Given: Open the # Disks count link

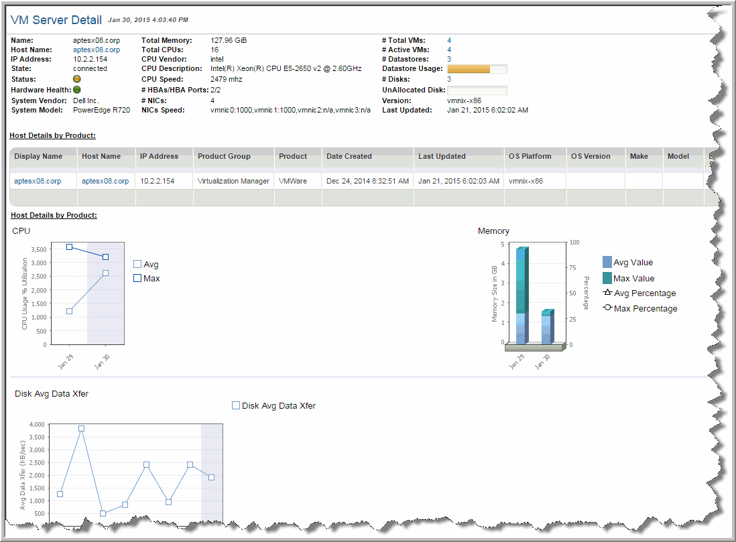Looking at the screenshot, I should (x=449, y=79).
